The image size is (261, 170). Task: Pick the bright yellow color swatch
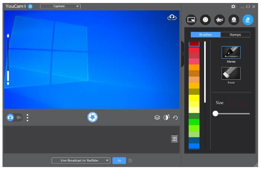(194, 98)
